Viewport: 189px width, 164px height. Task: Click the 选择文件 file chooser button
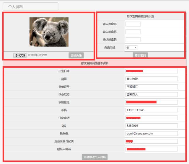20,55
